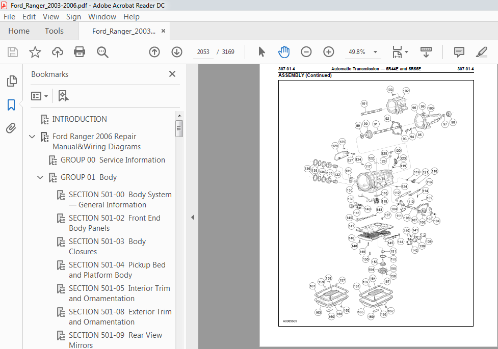Image resolution: width=498 pixels, height=349 pixels.
Task: Open the View menu
Action: pos(51,16)
